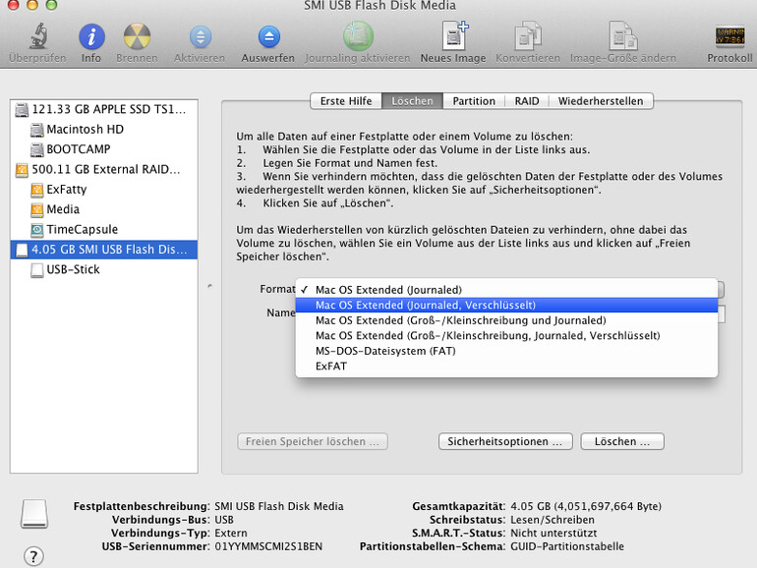
Task: Choose ExFAT format option
Action: (506, 366)
